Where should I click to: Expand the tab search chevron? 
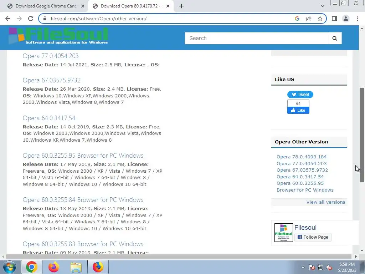coord(322,6)
